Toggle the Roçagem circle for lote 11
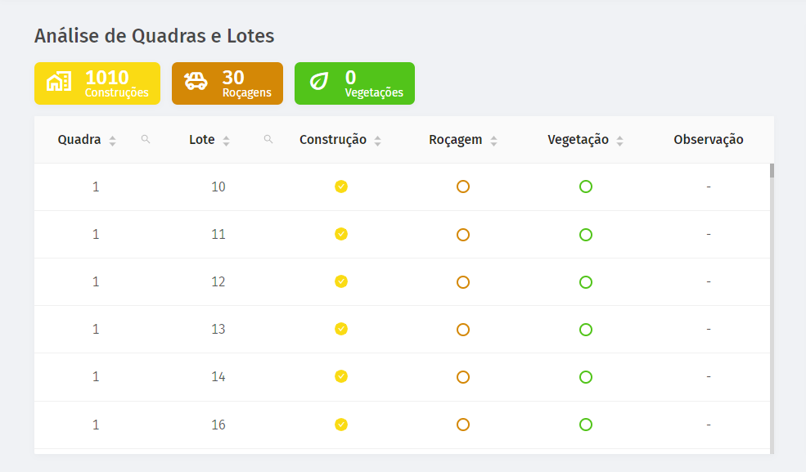 tap(463, 235)
